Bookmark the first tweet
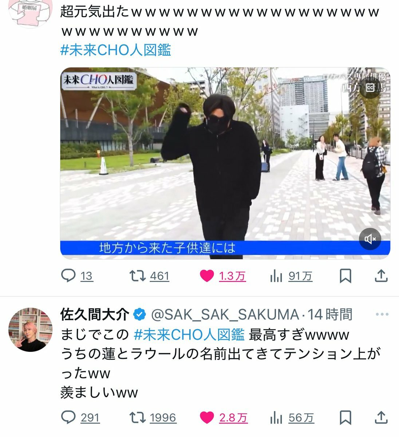 point(345,276)
